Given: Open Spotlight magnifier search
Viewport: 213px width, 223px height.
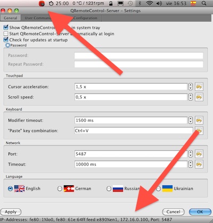Looking at the screenshot, I should [x=204, y=3].
